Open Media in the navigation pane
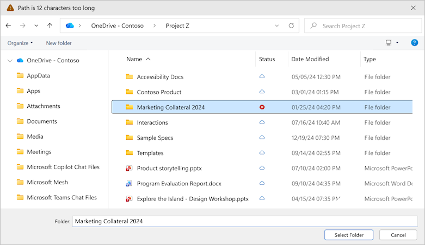 [35, 137]
